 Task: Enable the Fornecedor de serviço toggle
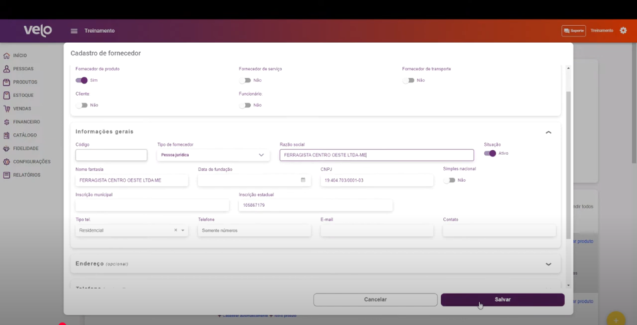coord(245,80)
